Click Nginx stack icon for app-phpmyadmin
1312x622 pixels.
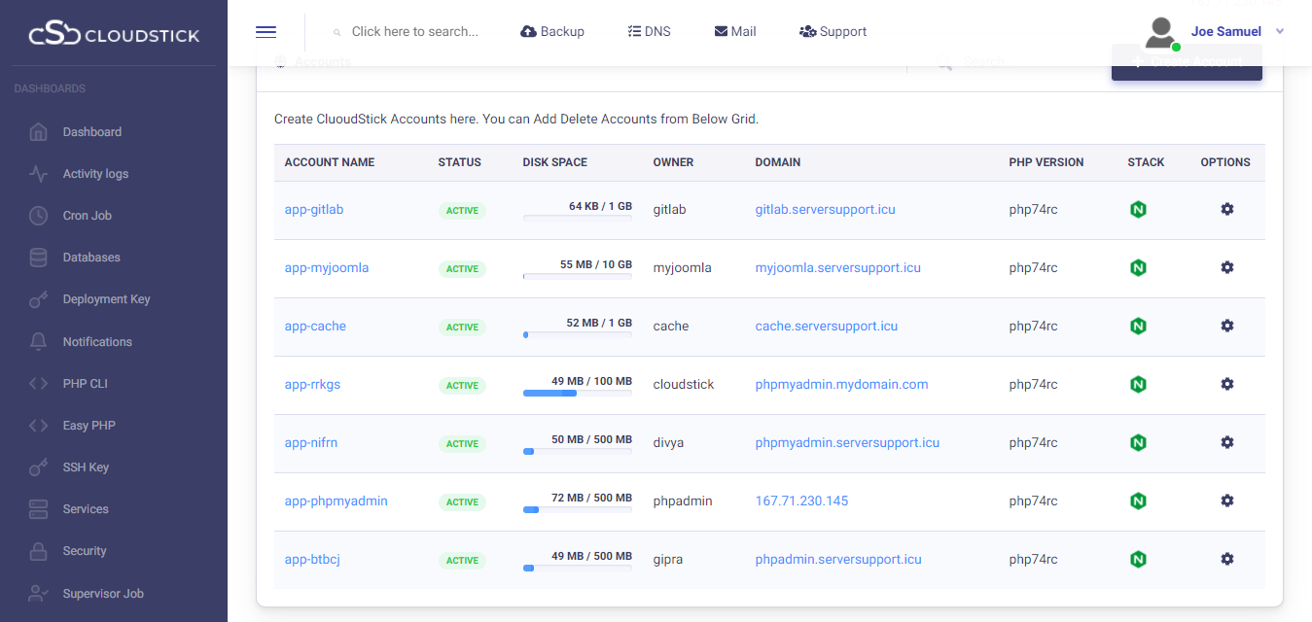coord(1137,501)
